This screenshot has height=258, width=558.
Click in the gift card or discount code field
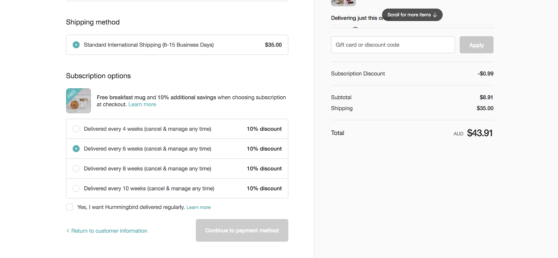click(x=393, y=45)
